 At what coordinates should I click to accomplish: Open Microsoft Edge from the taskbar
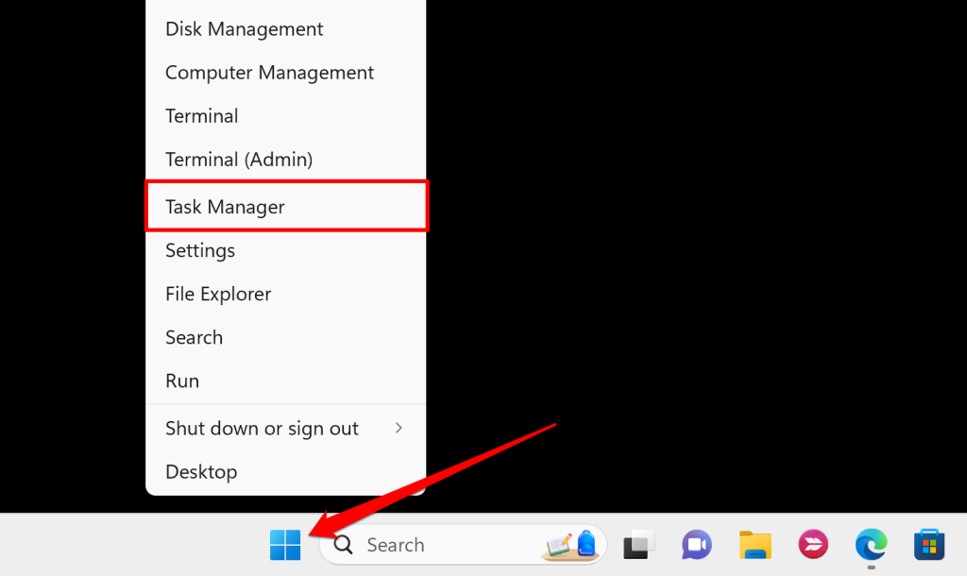click(871, 545)
